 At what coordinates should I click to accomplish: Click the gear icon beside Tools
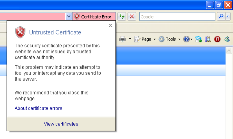tap(162, 39)
